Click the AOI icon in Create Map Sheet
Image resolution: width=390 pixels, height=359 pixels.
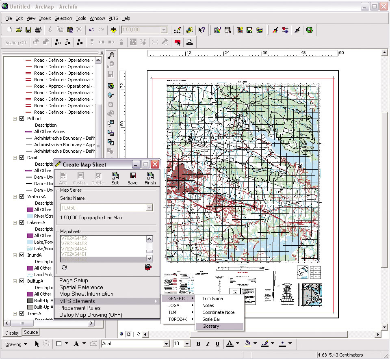(63, 178)
